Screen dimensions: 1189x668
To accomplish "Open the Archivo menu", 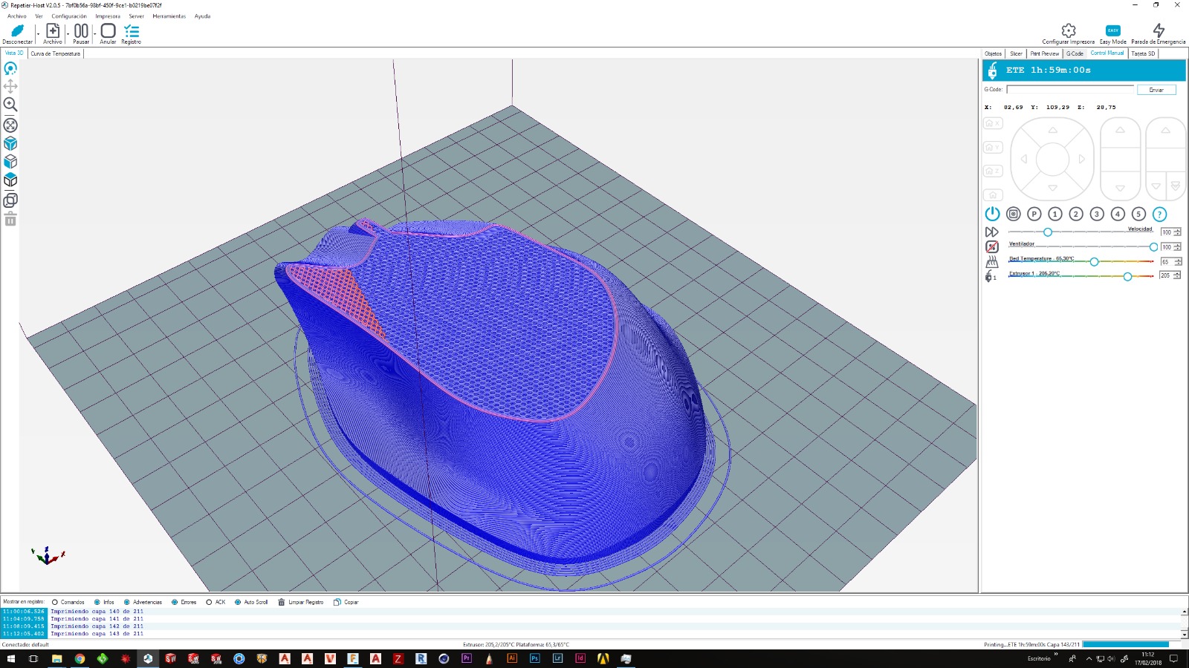I will pyautogui.click(x=16, y=16).
